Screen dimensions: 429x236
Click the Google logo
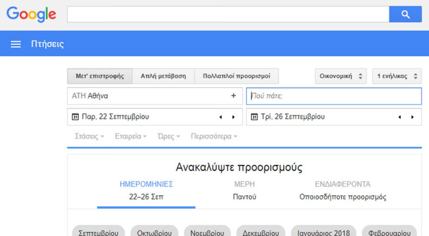pyautogui.click(x=31, y=14)
